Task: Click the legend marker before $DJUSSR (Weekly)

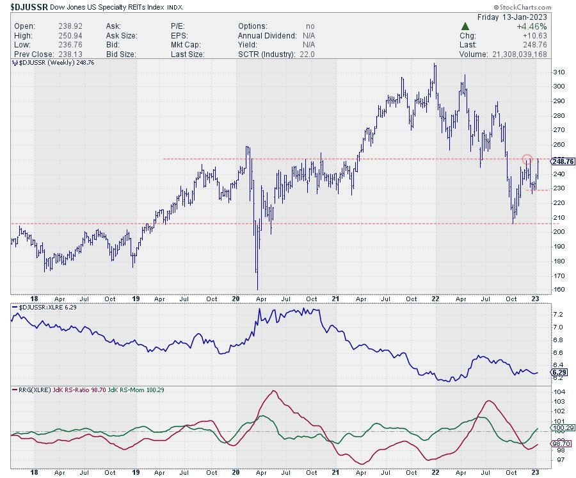Action: point(13,62)
